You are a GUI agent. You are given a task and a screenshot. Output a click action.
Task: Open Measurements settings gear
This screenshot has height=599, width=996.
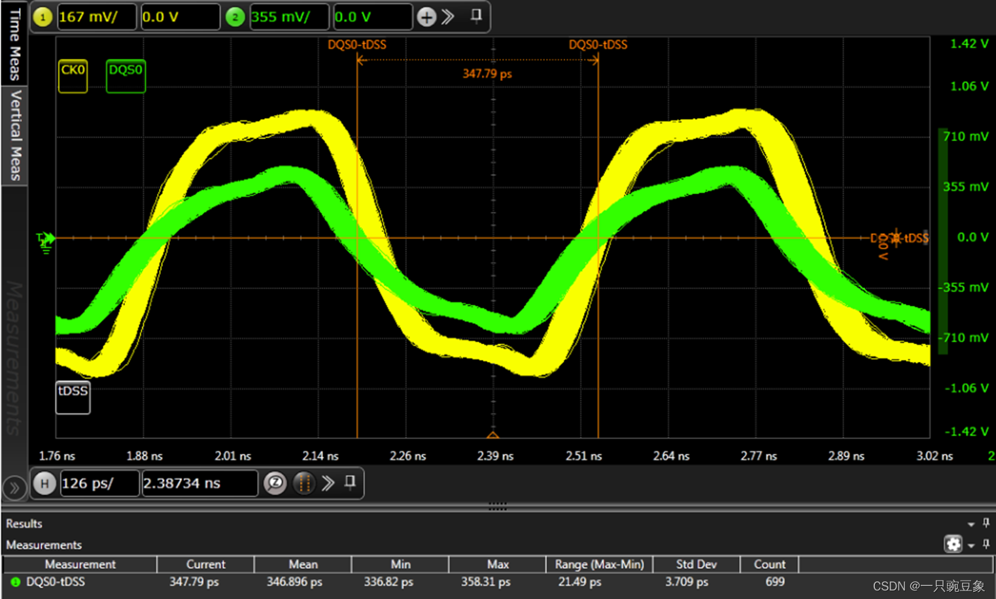pyautogui.click(x=953, y=543)
